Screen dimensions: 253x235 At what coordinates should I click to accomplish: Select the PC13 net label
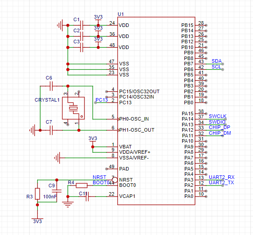pyautogui.click(x=102, y=100)
